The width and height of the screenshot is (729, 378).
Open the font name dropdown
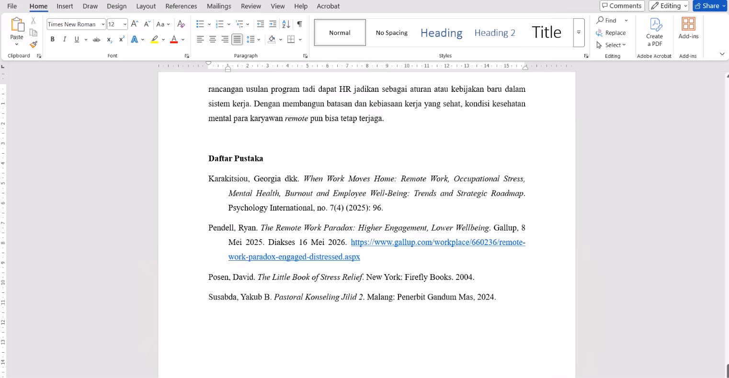coord(103,24)
